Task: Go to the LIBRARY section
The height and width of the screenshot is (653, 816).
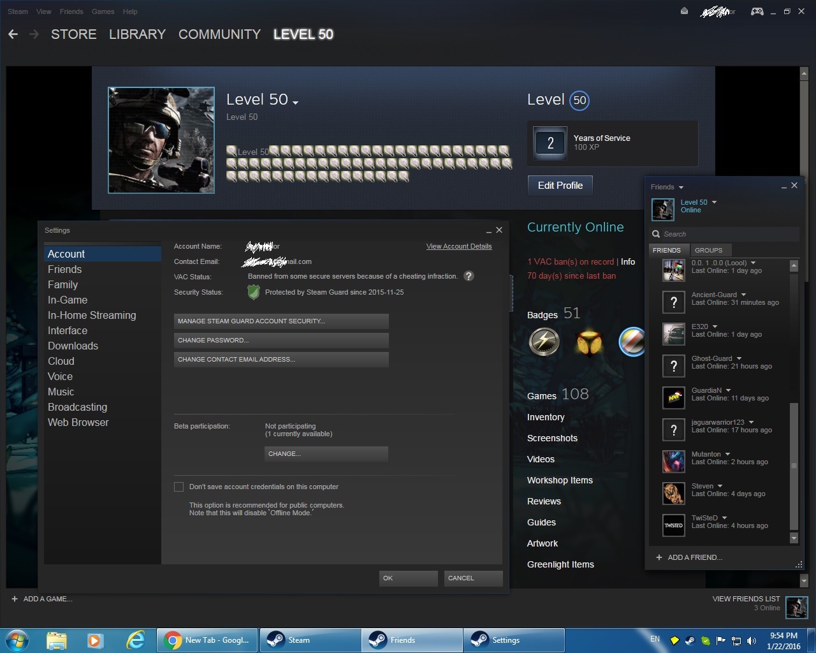Action: (137, 34)
